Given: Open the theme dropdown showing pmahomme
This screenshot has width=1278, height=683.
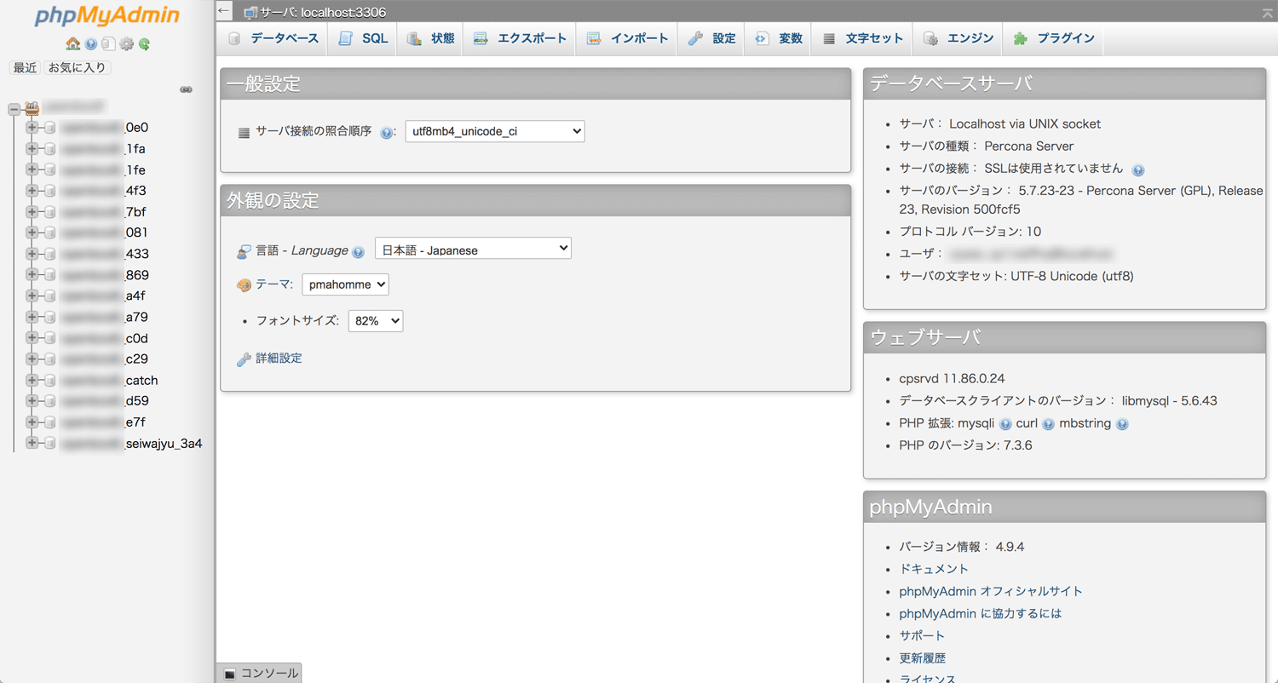Looking at the screenshot, I should [x=345, y=284].
